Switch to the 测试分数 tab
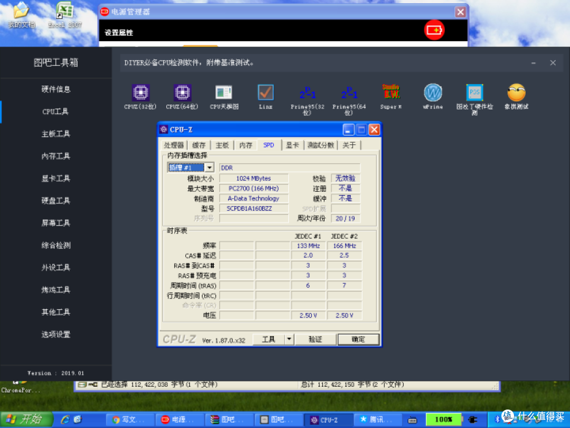This screenshot has width=570, height=428. pyautogui.click(x=320, y=145)
